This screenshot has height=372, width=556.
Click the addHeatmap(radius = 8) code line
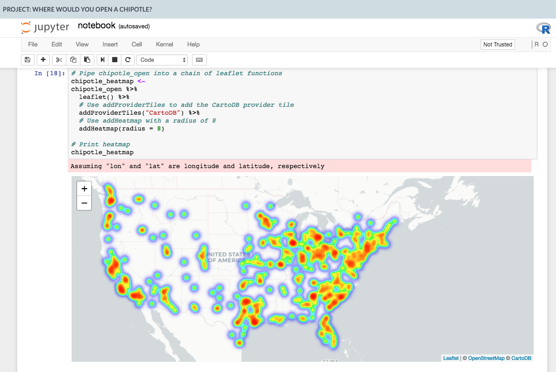(x=122, y=129)
